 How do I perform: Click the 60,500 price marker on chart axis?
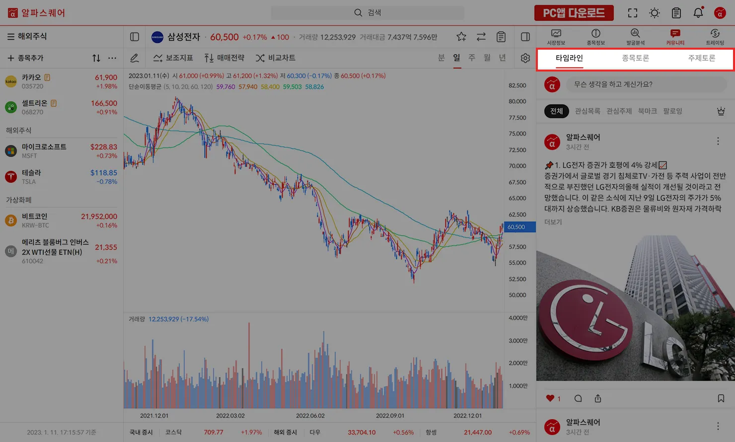pos(519,227)
